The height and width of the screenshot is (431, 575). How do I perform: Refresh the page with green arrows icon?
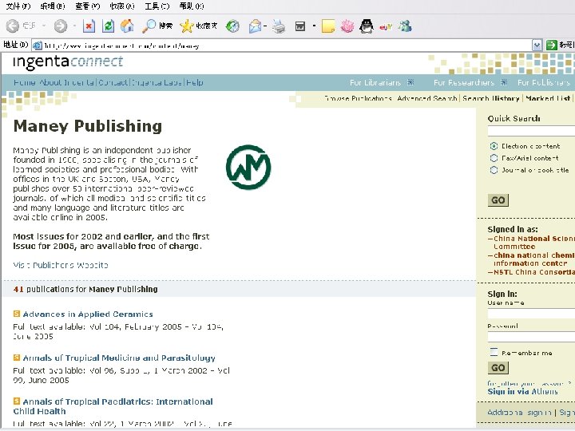pos(108,26)
